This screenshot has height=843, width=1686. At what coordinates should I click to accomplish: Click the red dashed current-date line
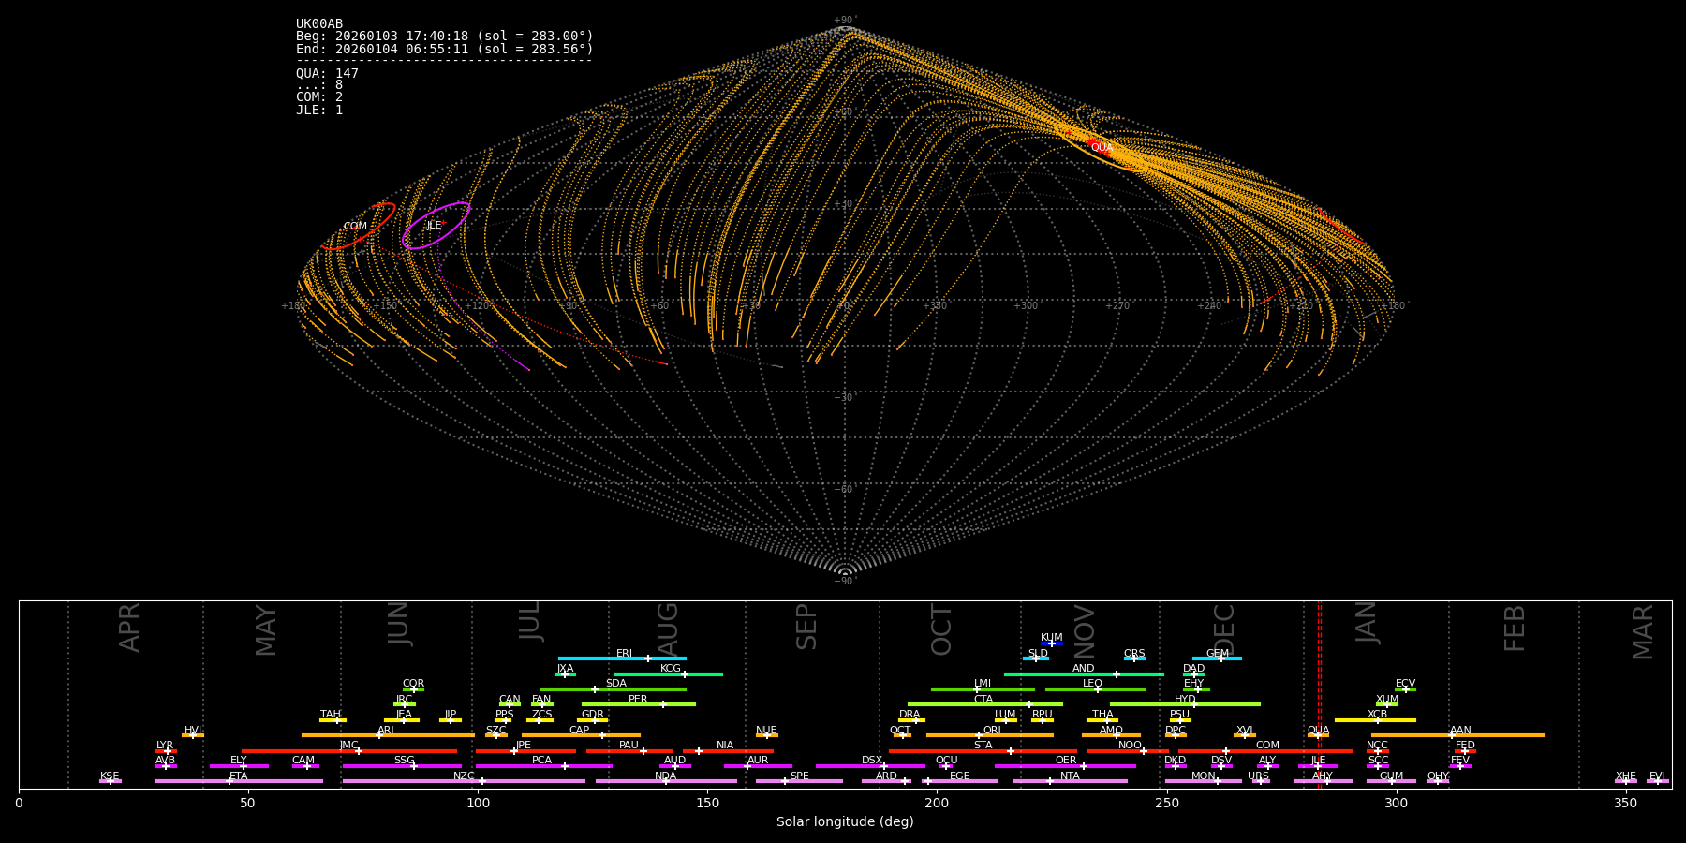coord(1320,693)
